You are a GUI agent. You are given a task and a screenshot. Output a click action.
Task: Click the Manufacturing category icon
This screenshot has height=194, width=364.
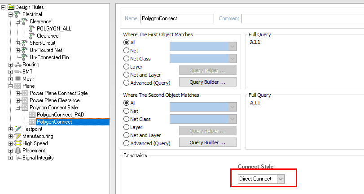(x=18, y=136)
